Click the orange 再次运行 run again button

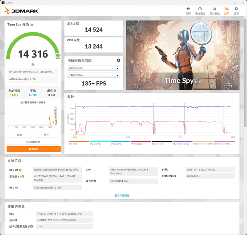click(34, 149)
